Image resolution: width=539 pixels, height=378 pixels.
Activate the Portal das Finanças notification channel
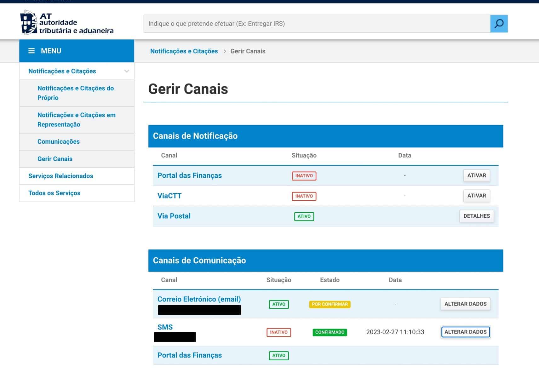476,175
